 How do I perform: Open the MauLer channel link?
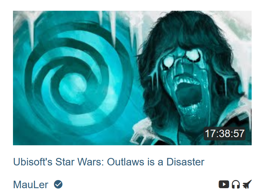tap(30, 185)
